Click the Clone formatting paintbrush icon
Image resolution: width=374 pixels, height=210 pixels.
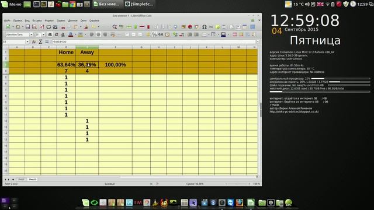(x=86, y=27)
